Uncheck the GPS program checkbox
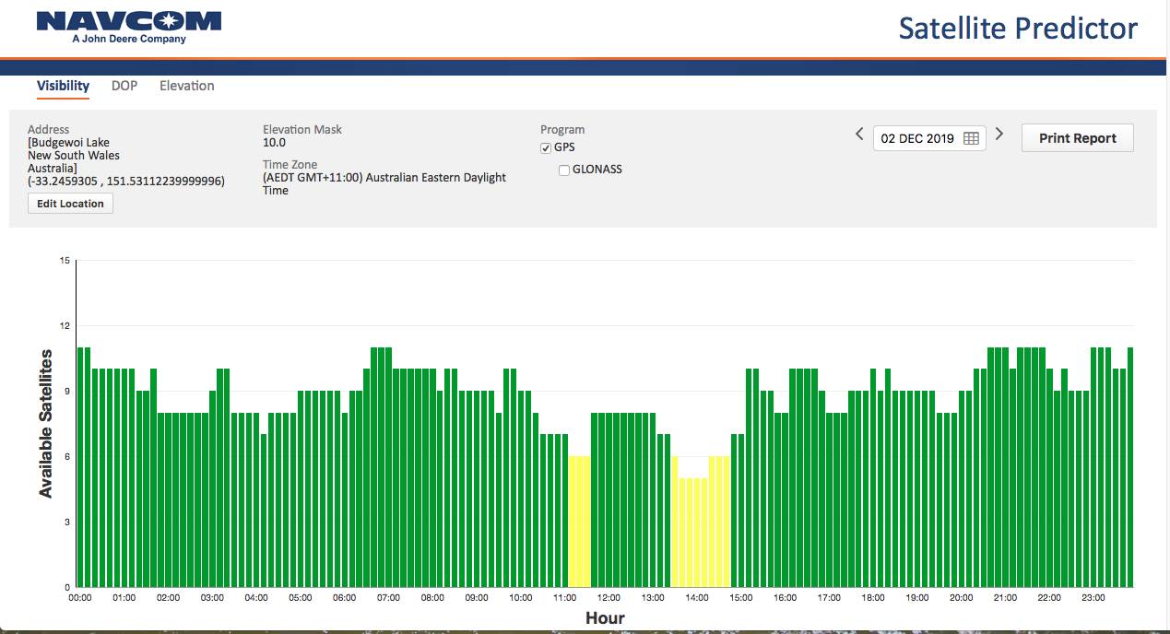The height and width of the screenshot is (634, 1170). [x=546, y=148]
